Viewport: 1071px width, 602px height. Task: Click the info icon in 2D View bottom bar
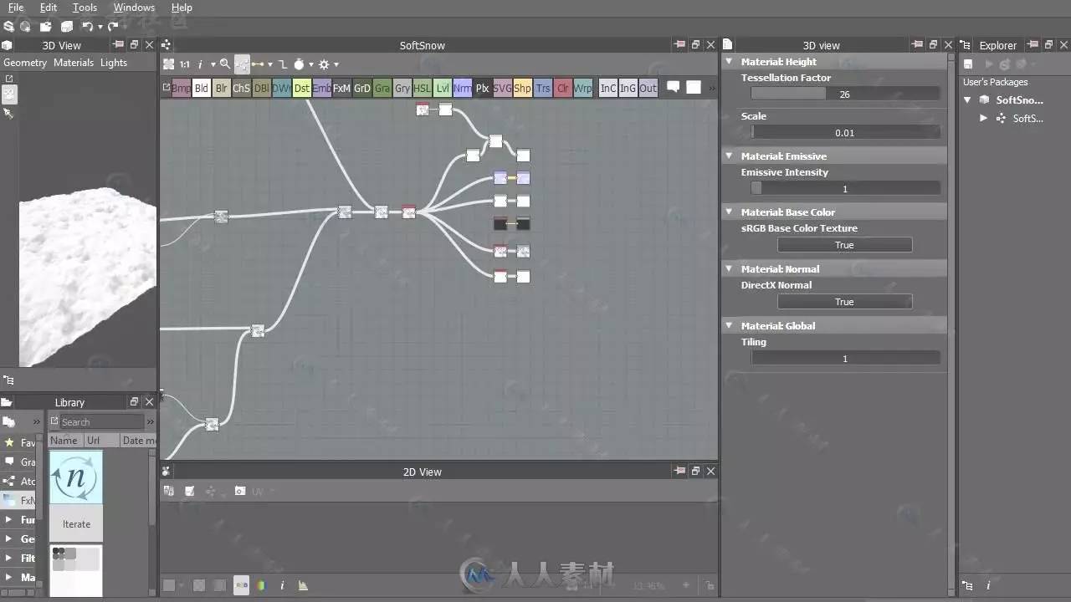tap(282, 585)
